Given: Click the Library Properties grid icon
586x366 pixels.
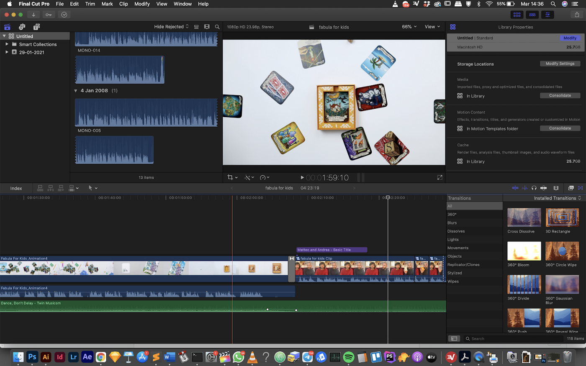Looking at the screenshot, I should point(452,27).
